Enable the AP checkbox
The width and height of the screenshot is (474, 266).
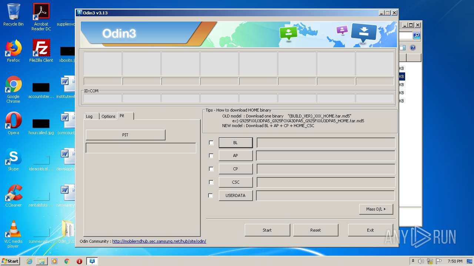pos(211,156)
